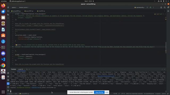Open Services tool window icon

(8, 80)
